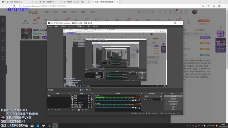The image size is (228, 128).
Task: Open properties of the selected OBS source
Action: click(x=82, y=90)
